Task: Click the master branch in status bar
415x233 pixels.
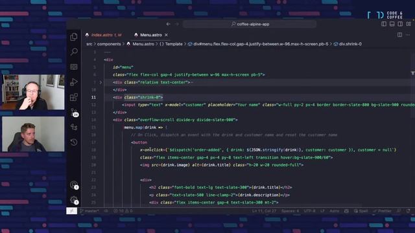Action: (89, 211)
